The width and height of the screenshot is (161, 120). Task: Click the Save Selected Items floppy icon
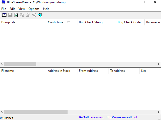tap(10, 15)
